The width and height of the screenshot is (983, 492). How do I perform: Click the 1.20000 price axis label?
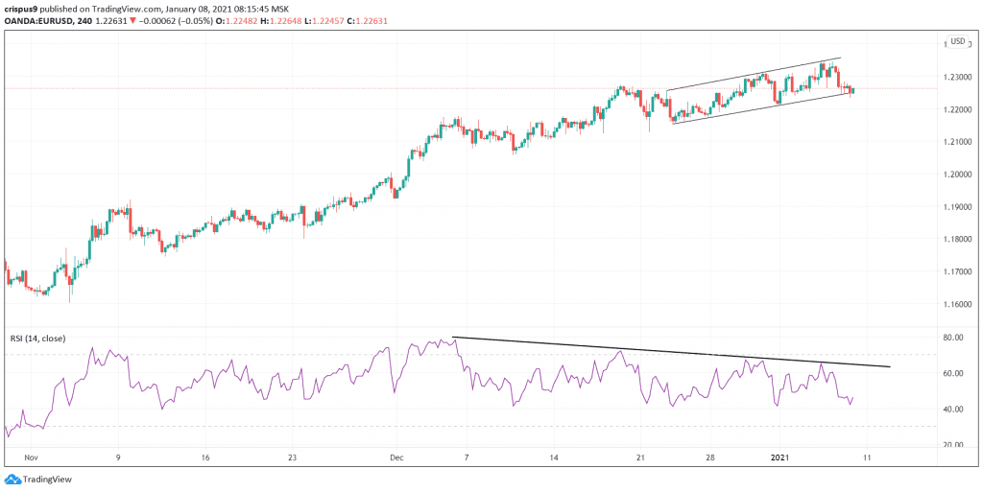(x=958, y=175)
